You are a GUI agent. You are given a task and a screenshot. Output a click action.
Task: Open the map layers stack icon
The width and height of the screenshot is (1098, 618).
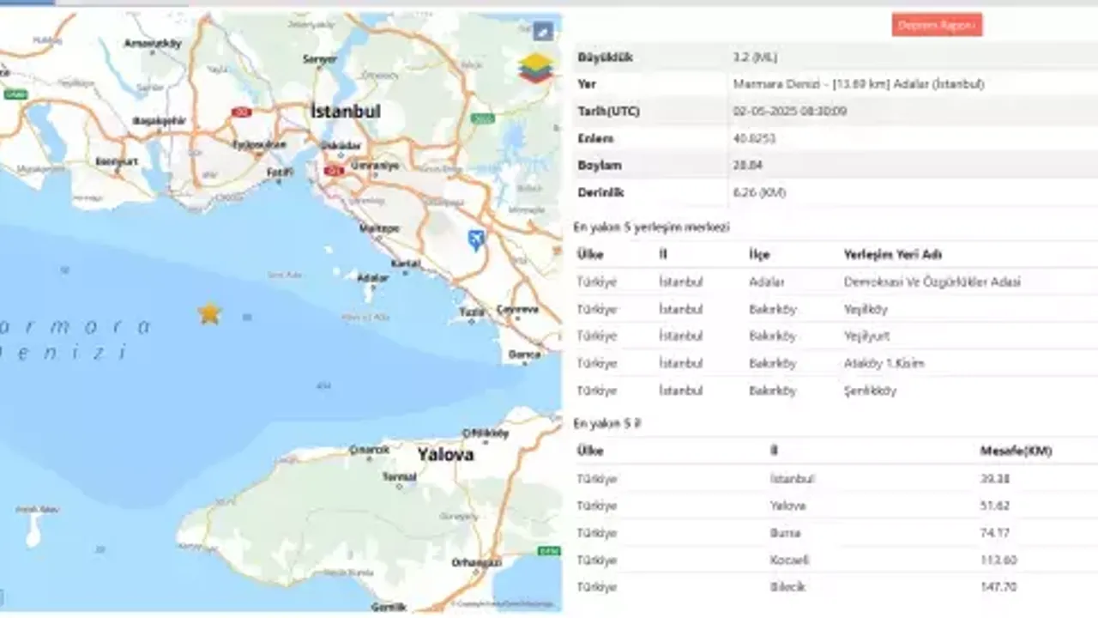[535, 69]
